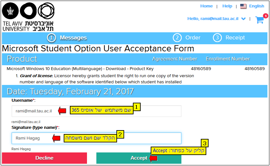This screenshot has height=166, width=270.
Task: Select the Order step tab
Action: [193, 37]
